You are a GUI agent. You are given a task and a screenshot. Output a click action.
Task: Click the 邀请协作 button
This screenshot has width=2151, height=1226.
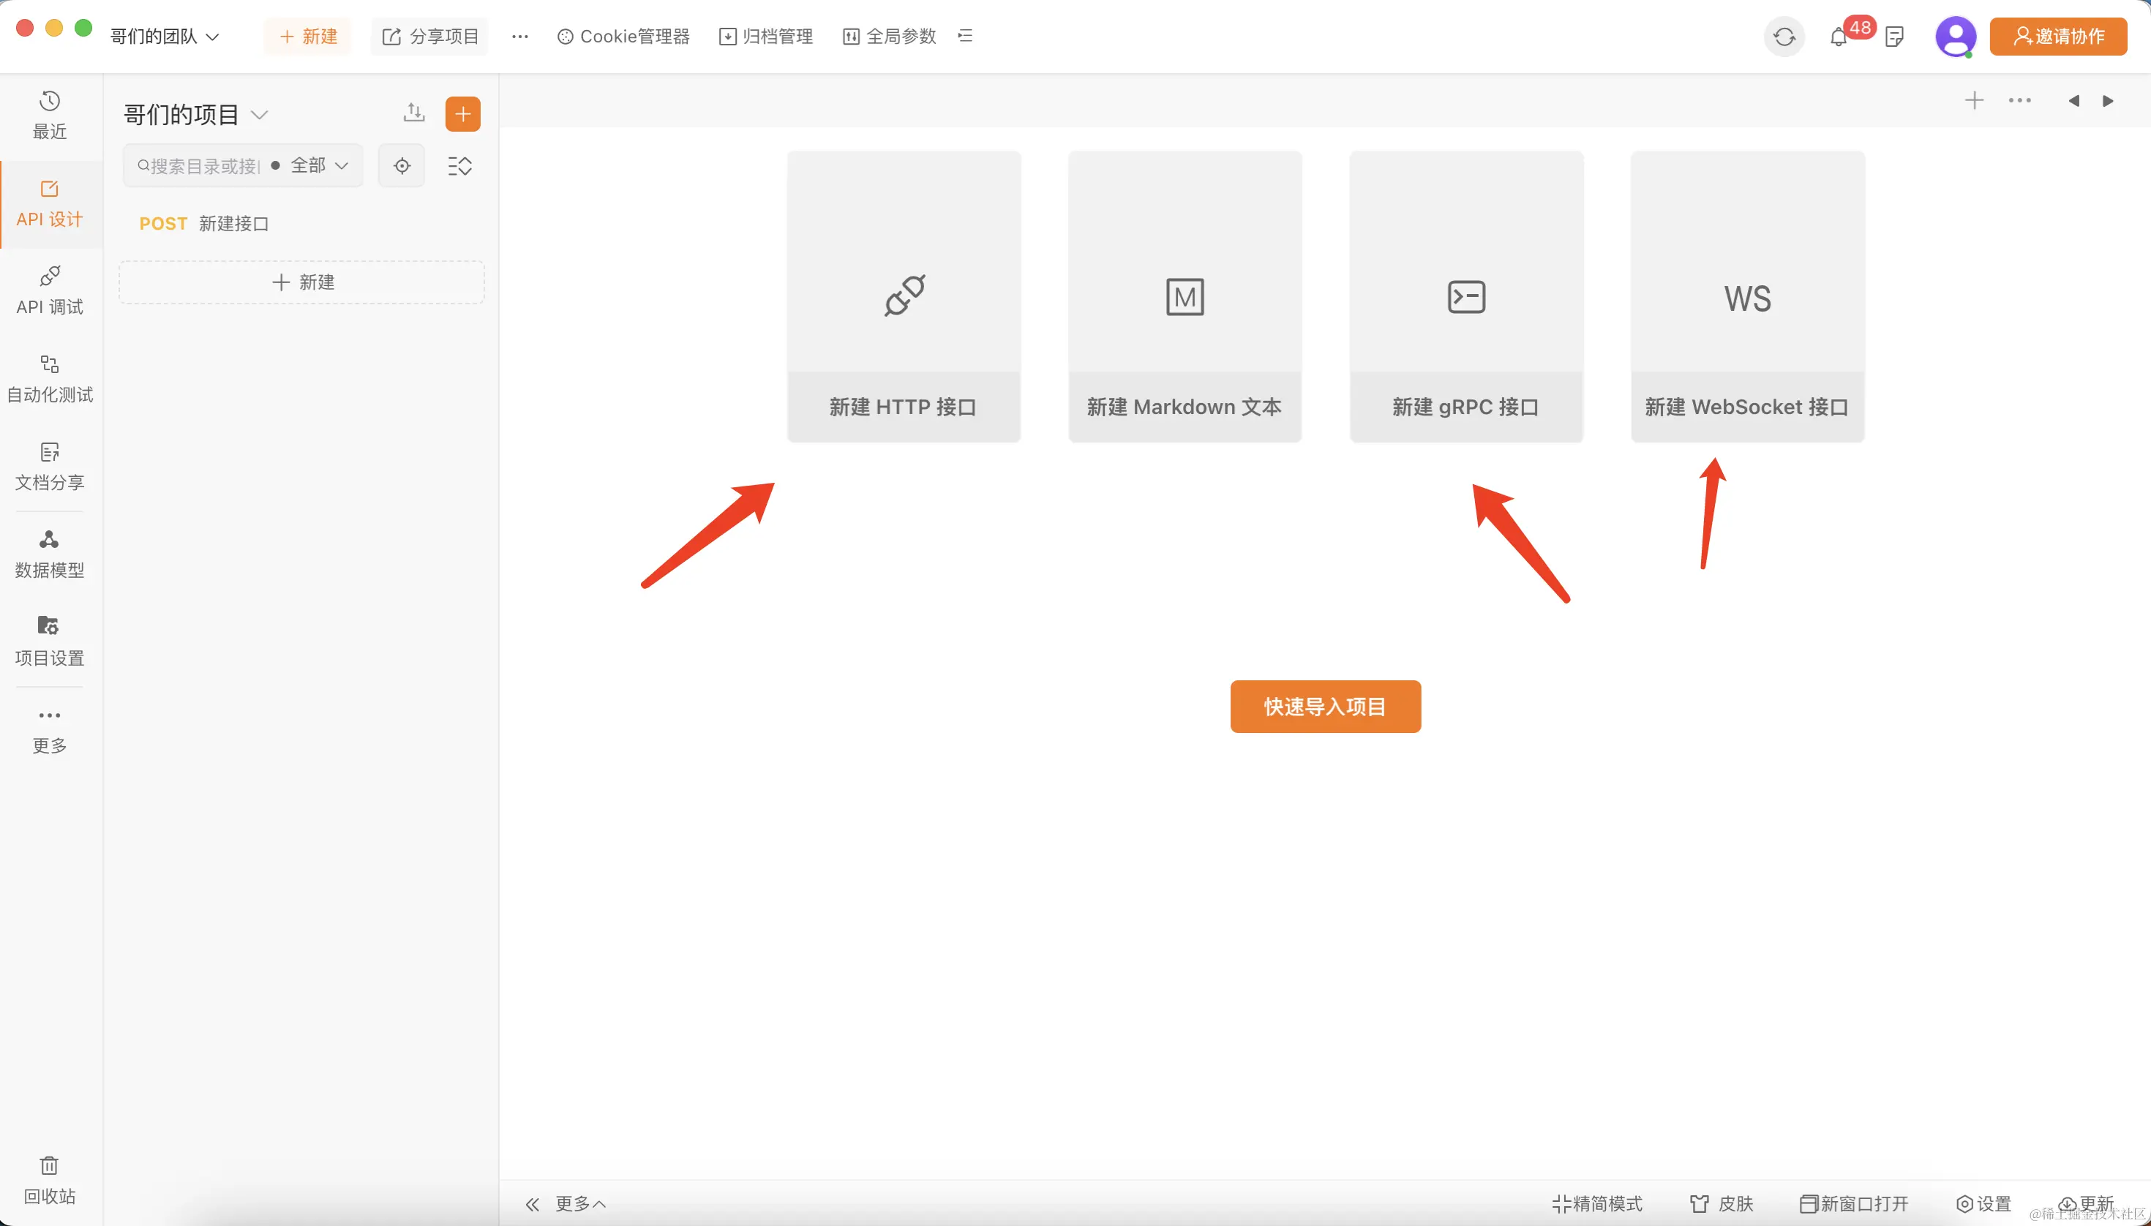coord(2057,36)
